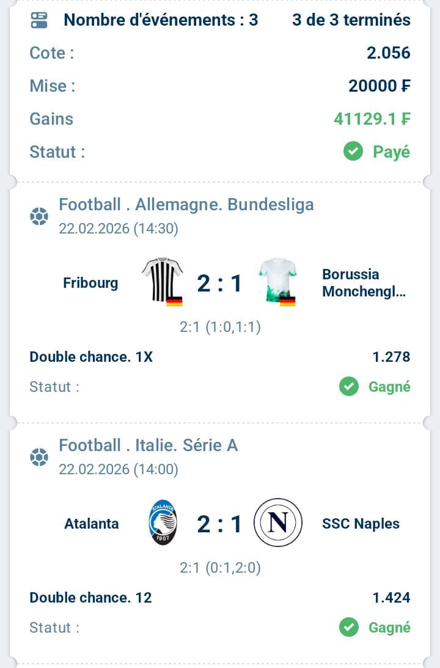The width and height of the screenshot is (440, 668).
Task: Click the 1.424 odds value
Action: (391, 598)
